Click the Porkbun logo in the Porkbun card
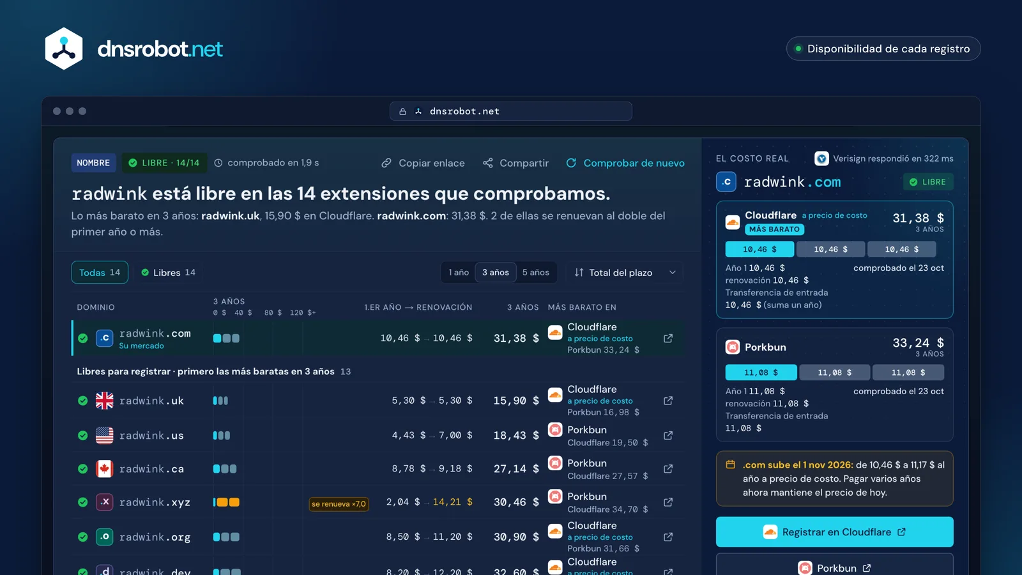The height and width of the screenshot is (575, 1022). 733,347
